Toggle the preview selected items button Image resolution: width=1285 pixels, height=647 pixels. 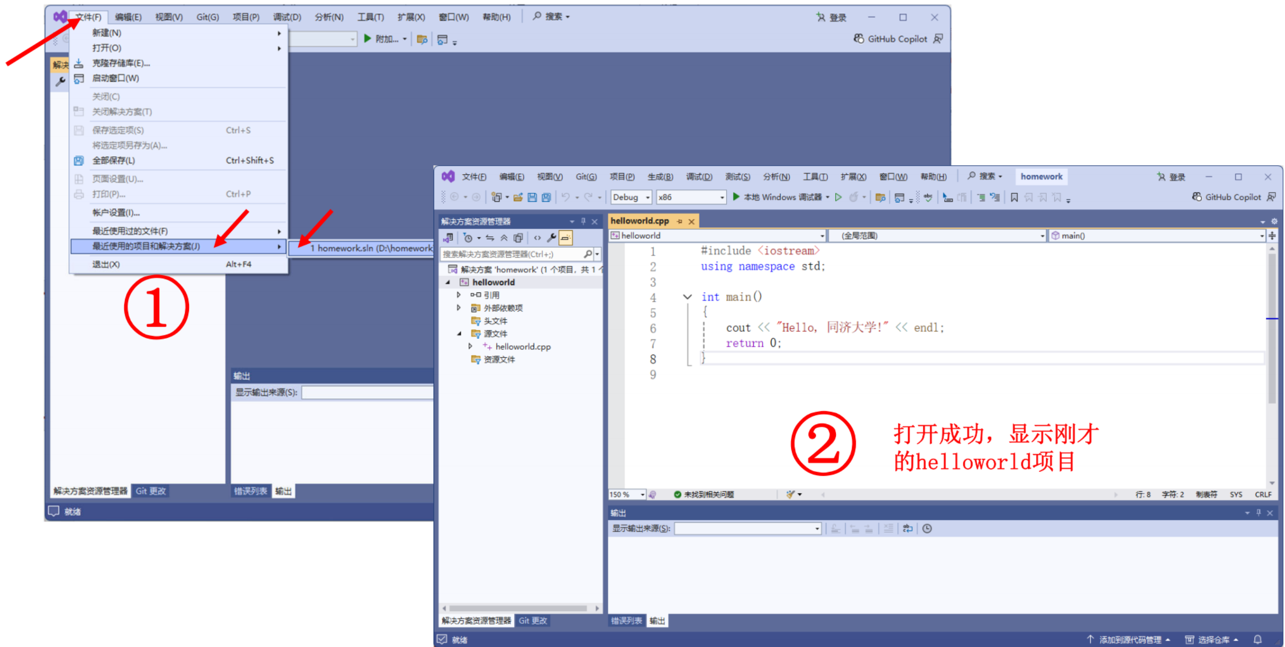[x=565, y=238]
